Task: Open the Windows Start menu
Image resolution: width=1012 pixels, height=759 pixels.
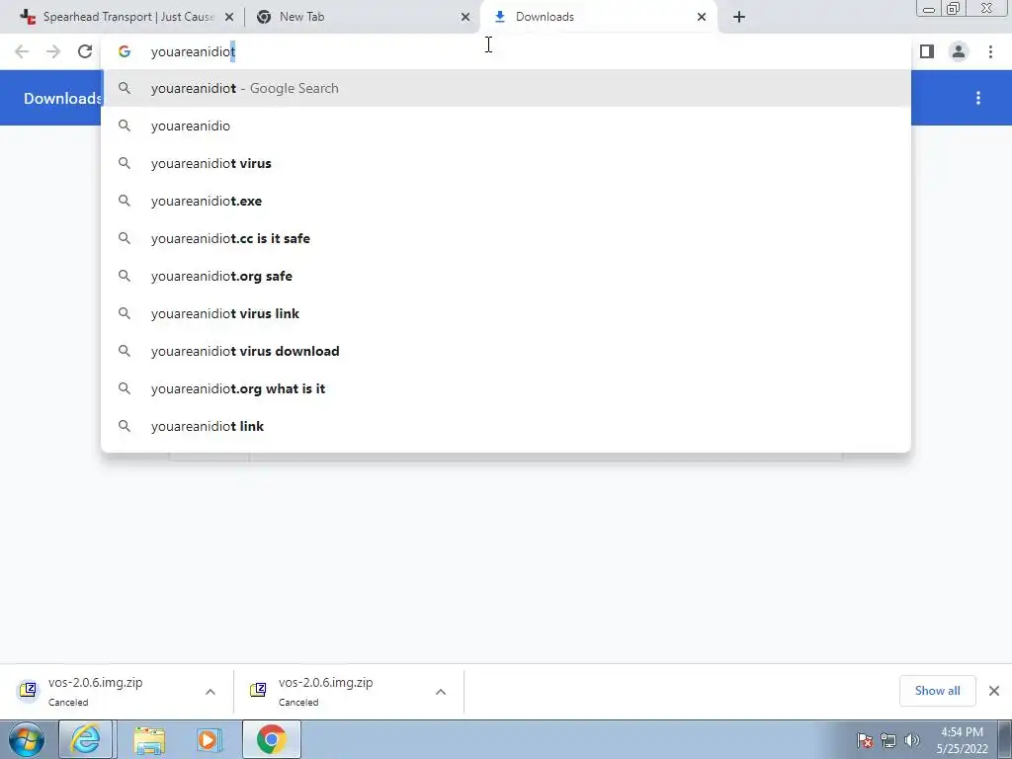Action: (x=27, y=739)
